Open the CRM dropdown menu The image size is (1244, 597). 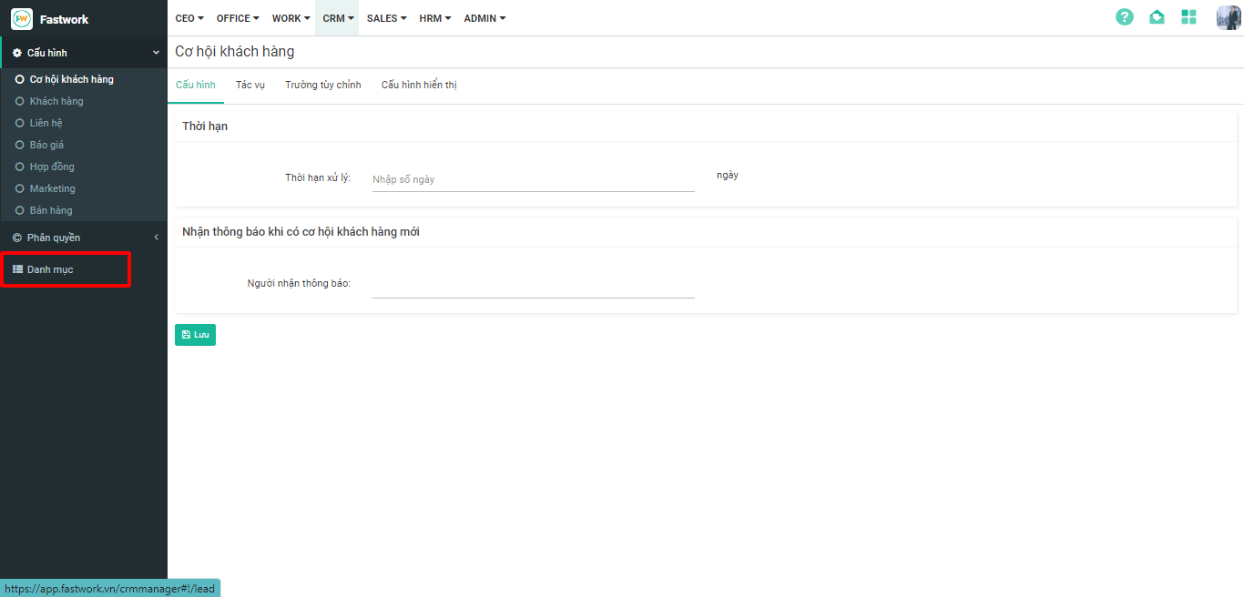[x=338, y=18]
